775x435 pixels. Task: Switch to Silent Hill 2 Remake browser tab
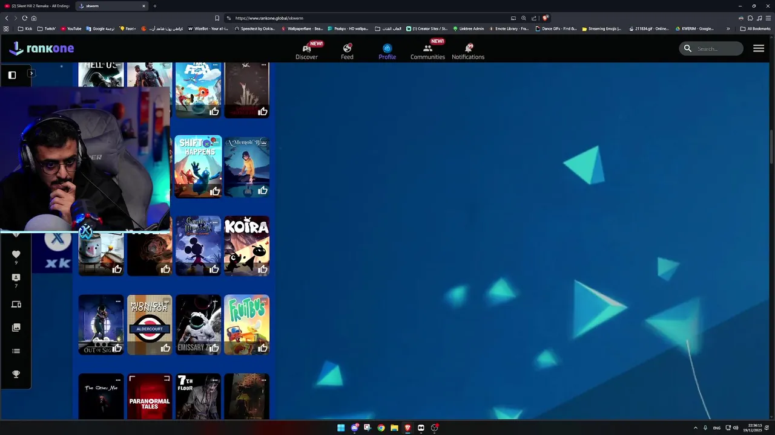click(x=38, y=6)
